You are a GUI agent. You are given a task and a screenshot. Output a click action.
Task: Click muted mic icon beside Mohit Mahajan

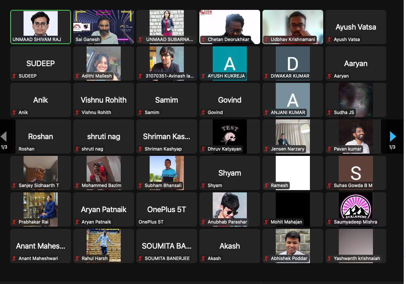267,222
